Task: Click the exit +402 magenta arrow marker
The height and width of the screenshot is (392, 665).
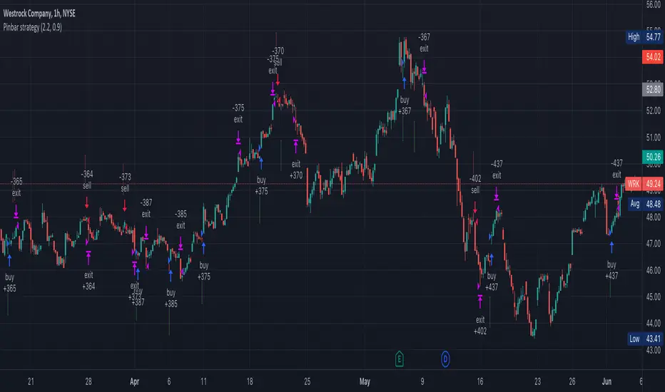Action: pos(480,301)
